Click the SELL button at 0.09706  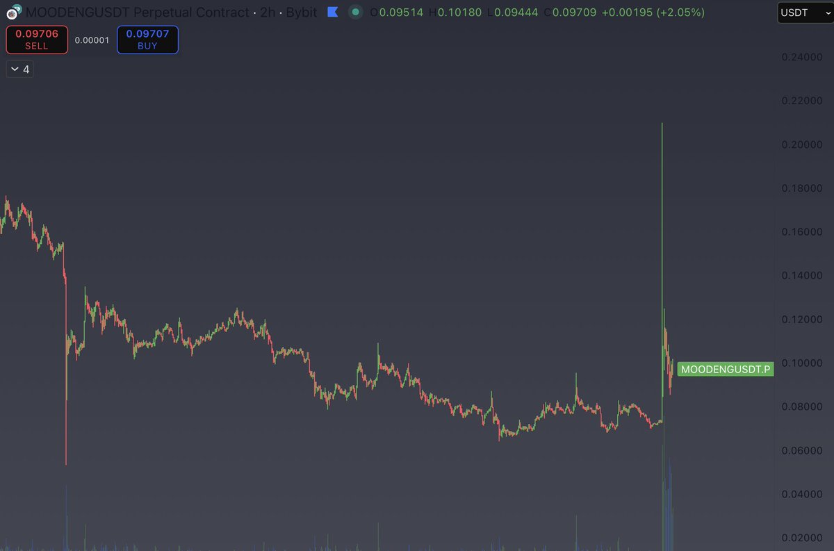point(36,40)
